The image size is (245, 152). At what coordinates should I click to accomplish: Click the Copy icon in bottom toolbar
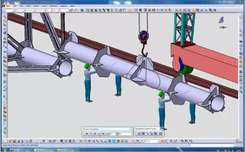[x=26, y=141]
